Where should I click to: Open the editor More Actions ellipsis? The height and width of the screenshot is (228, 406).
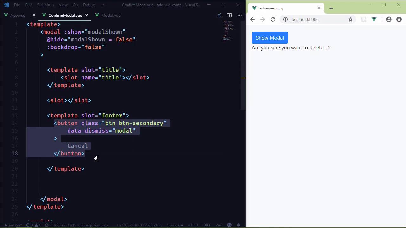(x=239, y=15)
